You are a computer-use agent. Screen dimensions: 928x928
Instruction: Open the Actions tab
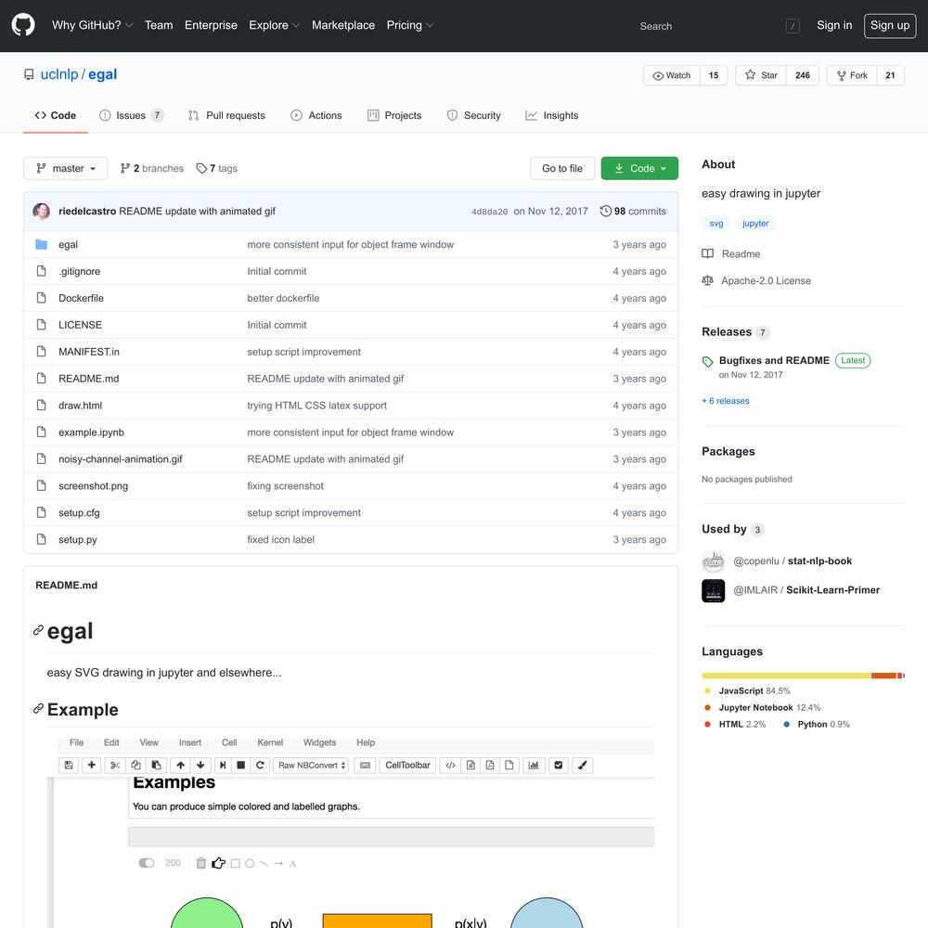pyautogui.click(x=316, y=115)
